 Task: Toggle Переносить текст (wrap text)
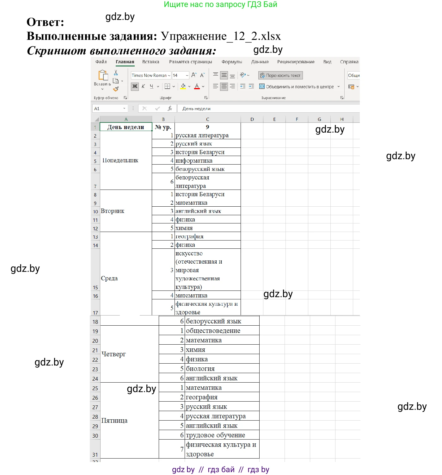pyautogui.click(x=280, y=75)
